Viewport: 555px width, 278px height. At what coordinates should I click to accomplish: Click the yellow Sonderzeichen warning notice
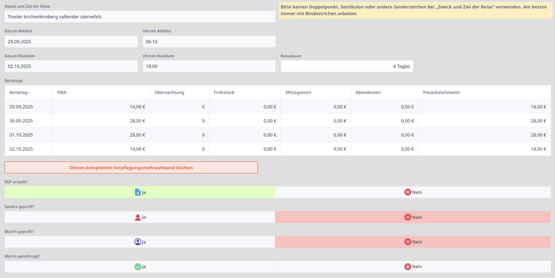(416, 10)
